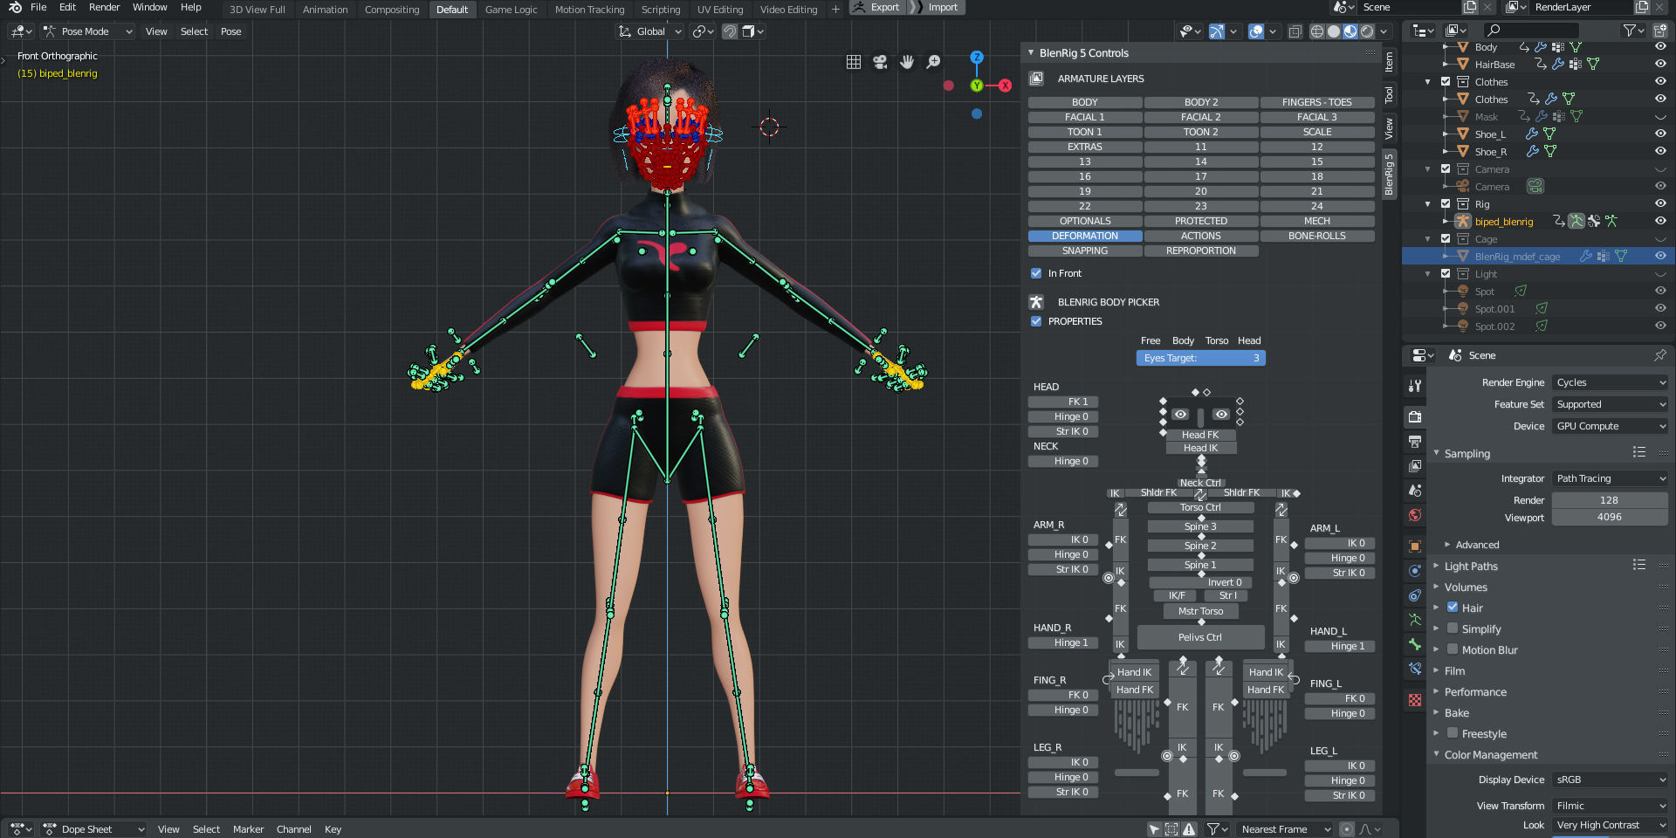Click the Mstr Torso picker button
Viewport: 1676px width, 838px height.
click(x=1200, y=611)
